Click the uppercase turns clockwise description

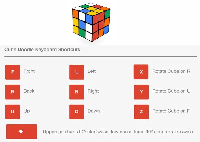(x=118, y=132)
